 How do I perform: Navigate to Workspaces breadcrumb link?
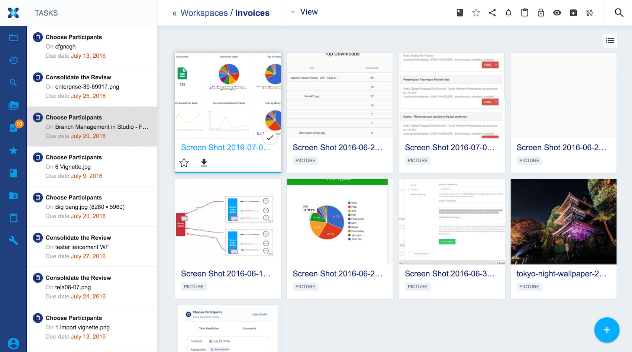204,13
